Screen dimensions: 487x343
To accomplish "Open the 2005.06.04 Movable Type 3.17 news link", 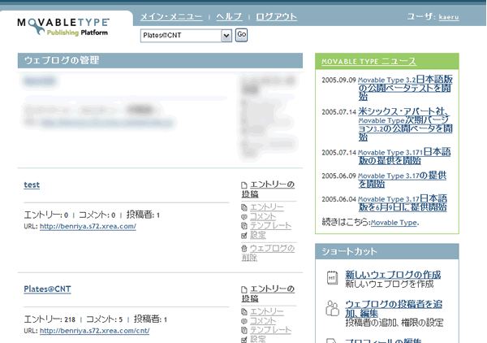I will pos(403,203).
